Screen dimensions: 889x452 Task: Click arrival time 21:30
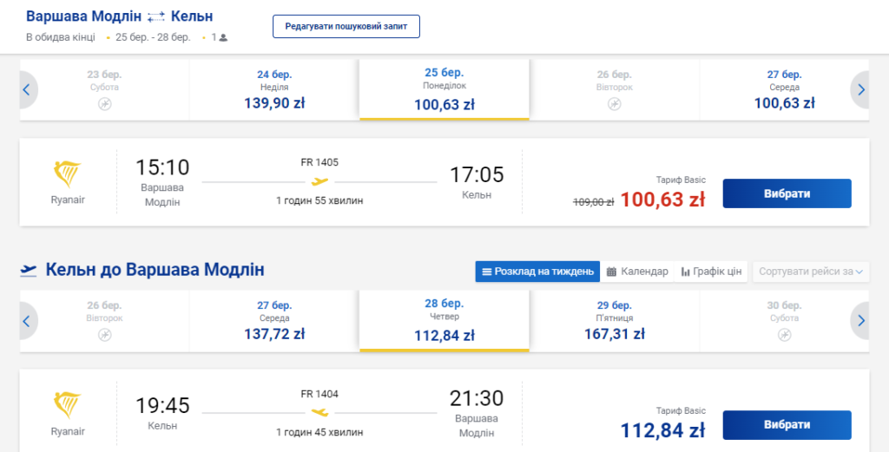click(x=477, y=398)
